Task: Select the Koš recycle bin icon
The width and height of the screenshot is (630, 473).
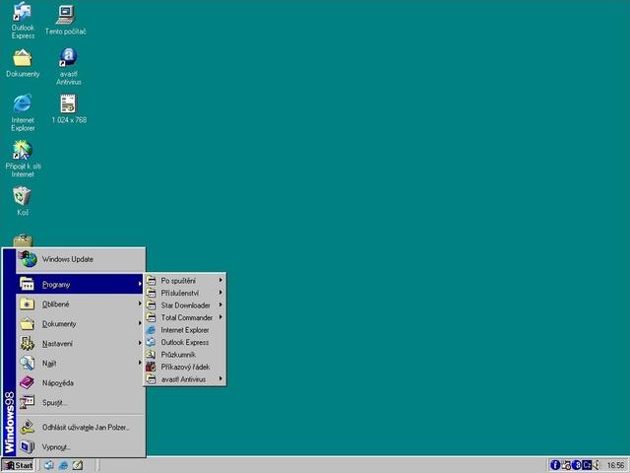Action: pyautogui.click(x=23, y=201)
